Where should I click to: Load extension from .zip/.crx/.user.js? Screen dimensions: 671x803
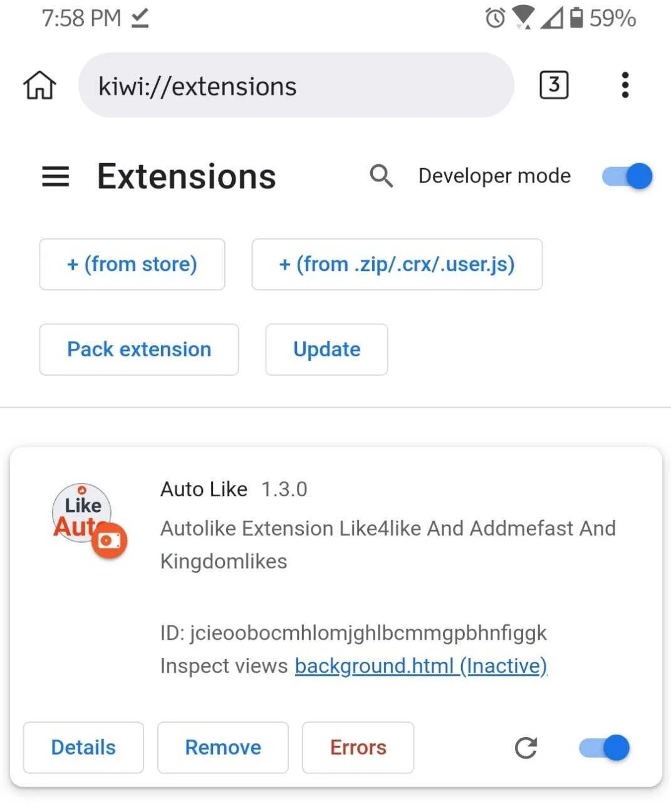397,264
